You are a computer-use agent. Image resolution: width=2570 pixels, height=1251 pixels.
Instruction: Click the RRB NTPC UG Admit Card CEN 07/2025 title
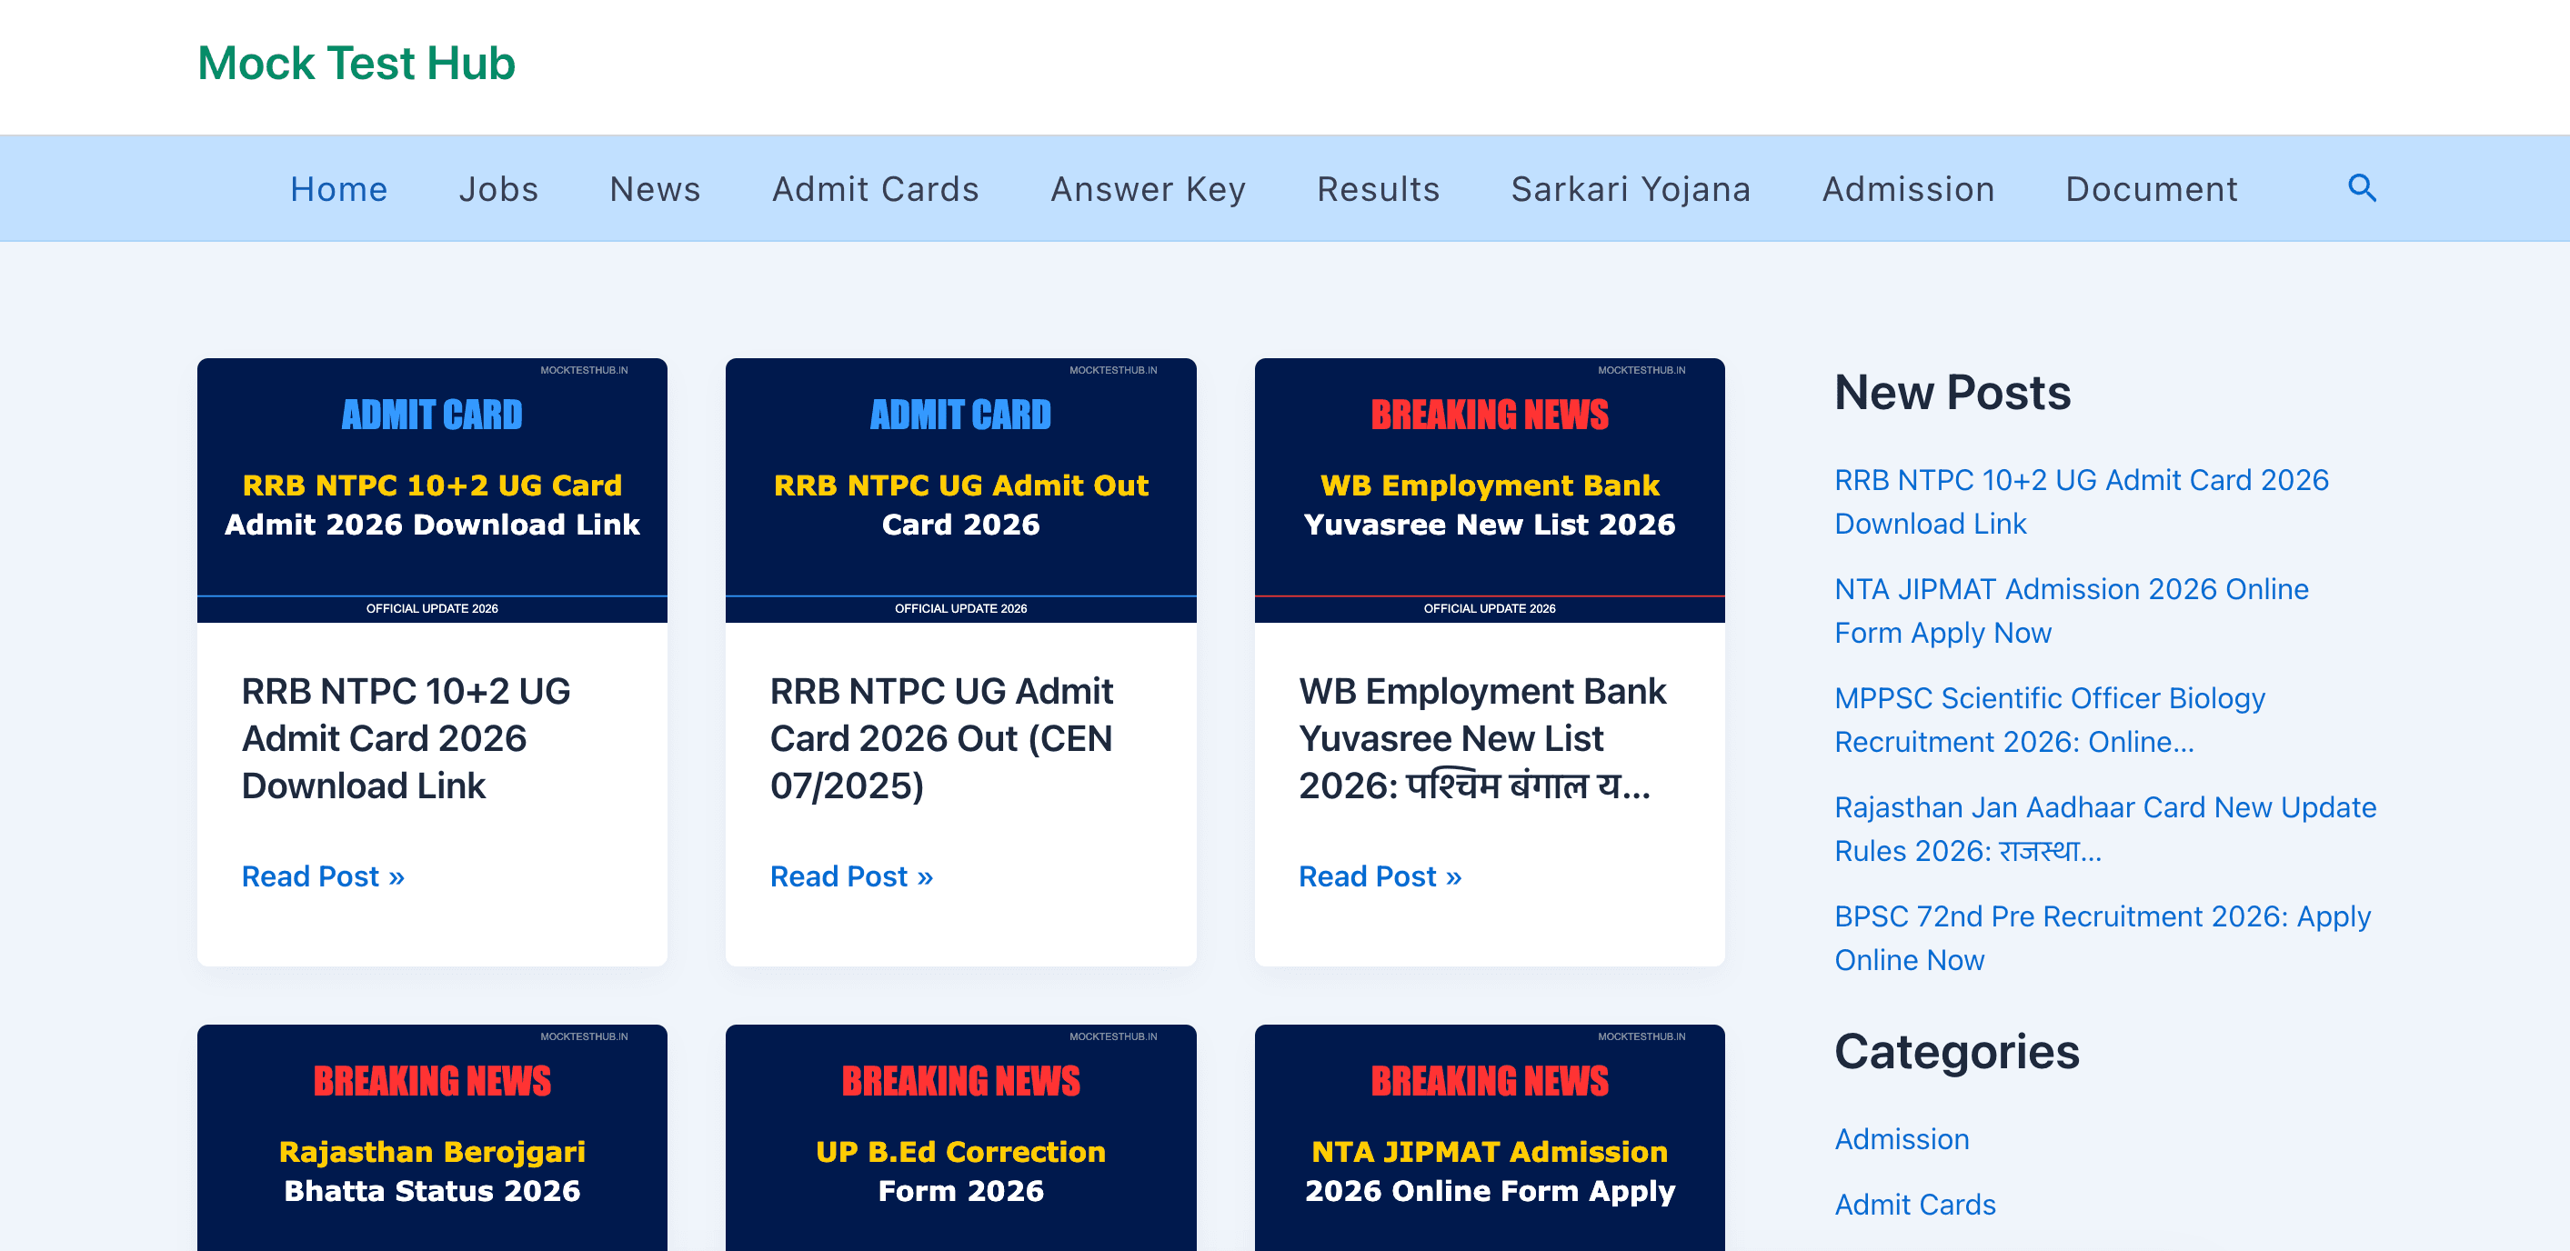click(942, 738)
